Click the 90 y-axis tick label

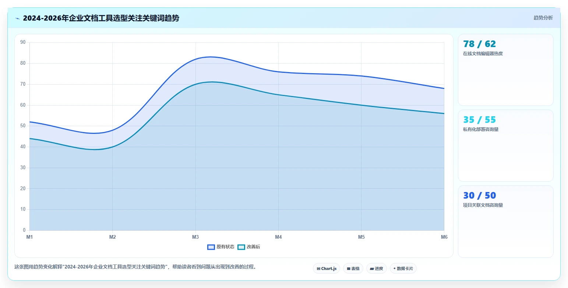point(23,42)
